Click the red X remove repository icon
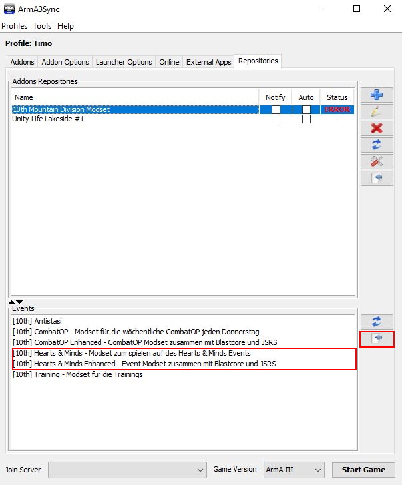 click(x=377, y=128)
